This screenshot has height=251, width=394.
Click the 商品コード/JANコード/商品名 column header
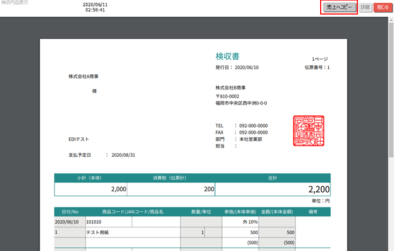point(132,212)
